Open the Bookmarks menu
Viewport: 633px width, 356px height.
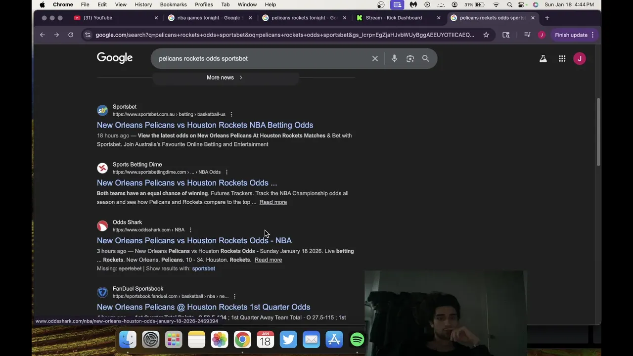(x=173, y=4)
